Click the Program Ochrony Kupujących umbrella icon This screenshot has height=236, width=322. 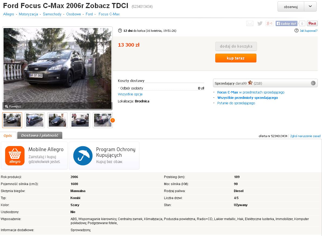pos(83,156)
